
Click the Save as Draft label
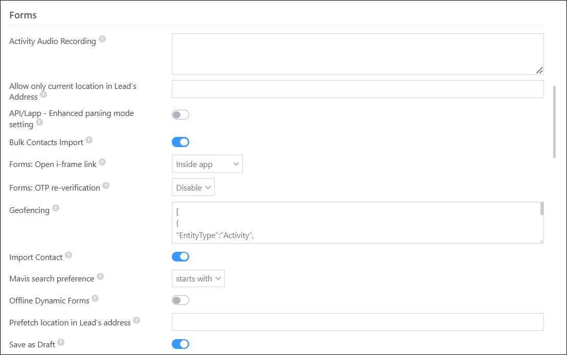click(x=32, y=344)
